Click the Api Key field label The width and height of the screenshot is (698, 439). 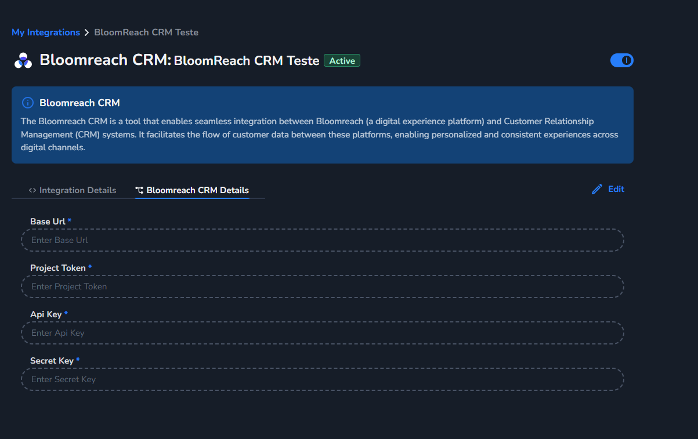click(x=46, y=314)
